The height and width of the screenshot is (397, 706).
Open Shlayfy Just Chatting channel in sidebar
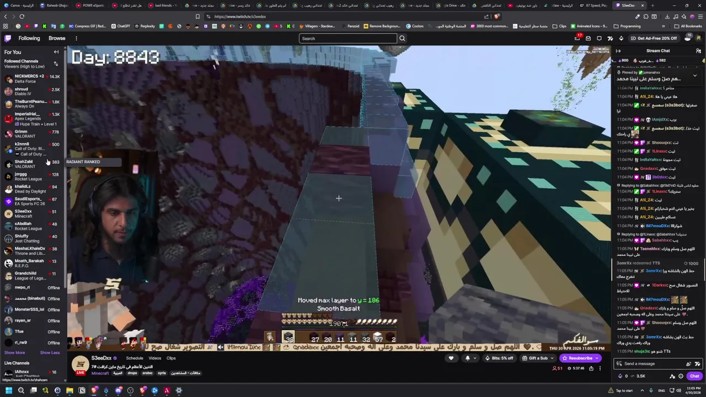pos(32,238)
